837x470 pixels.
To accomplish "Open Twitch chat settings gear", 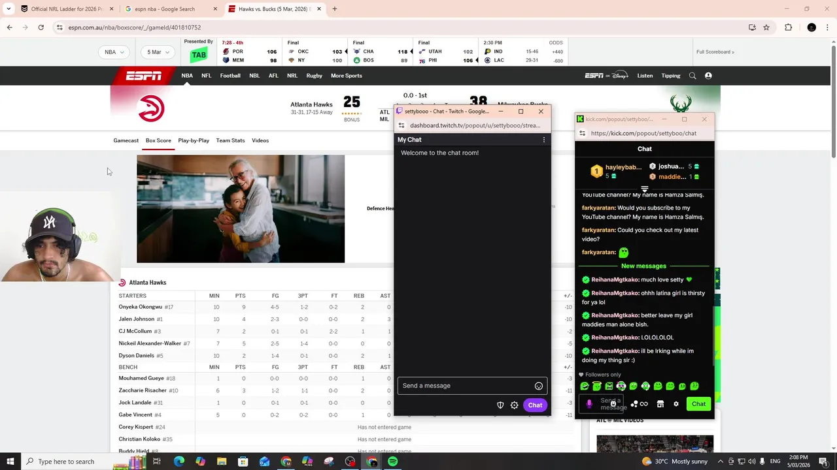I will pyautogui.click(x=515, y=405).
